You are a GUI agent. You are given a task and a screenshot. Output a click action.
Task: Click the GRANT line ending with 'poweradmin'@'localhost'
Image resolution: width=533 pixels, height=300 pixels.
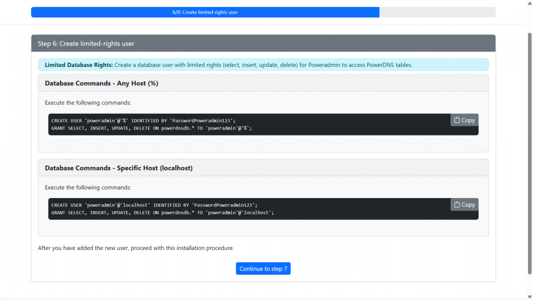coord(162,212)
